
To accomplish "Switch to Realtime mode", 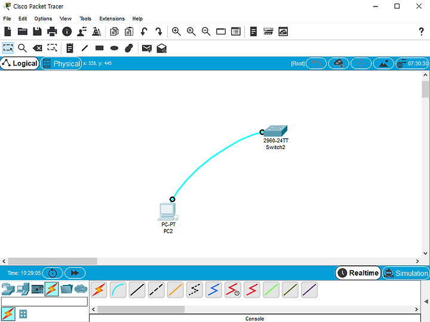I will pos(358,273).
